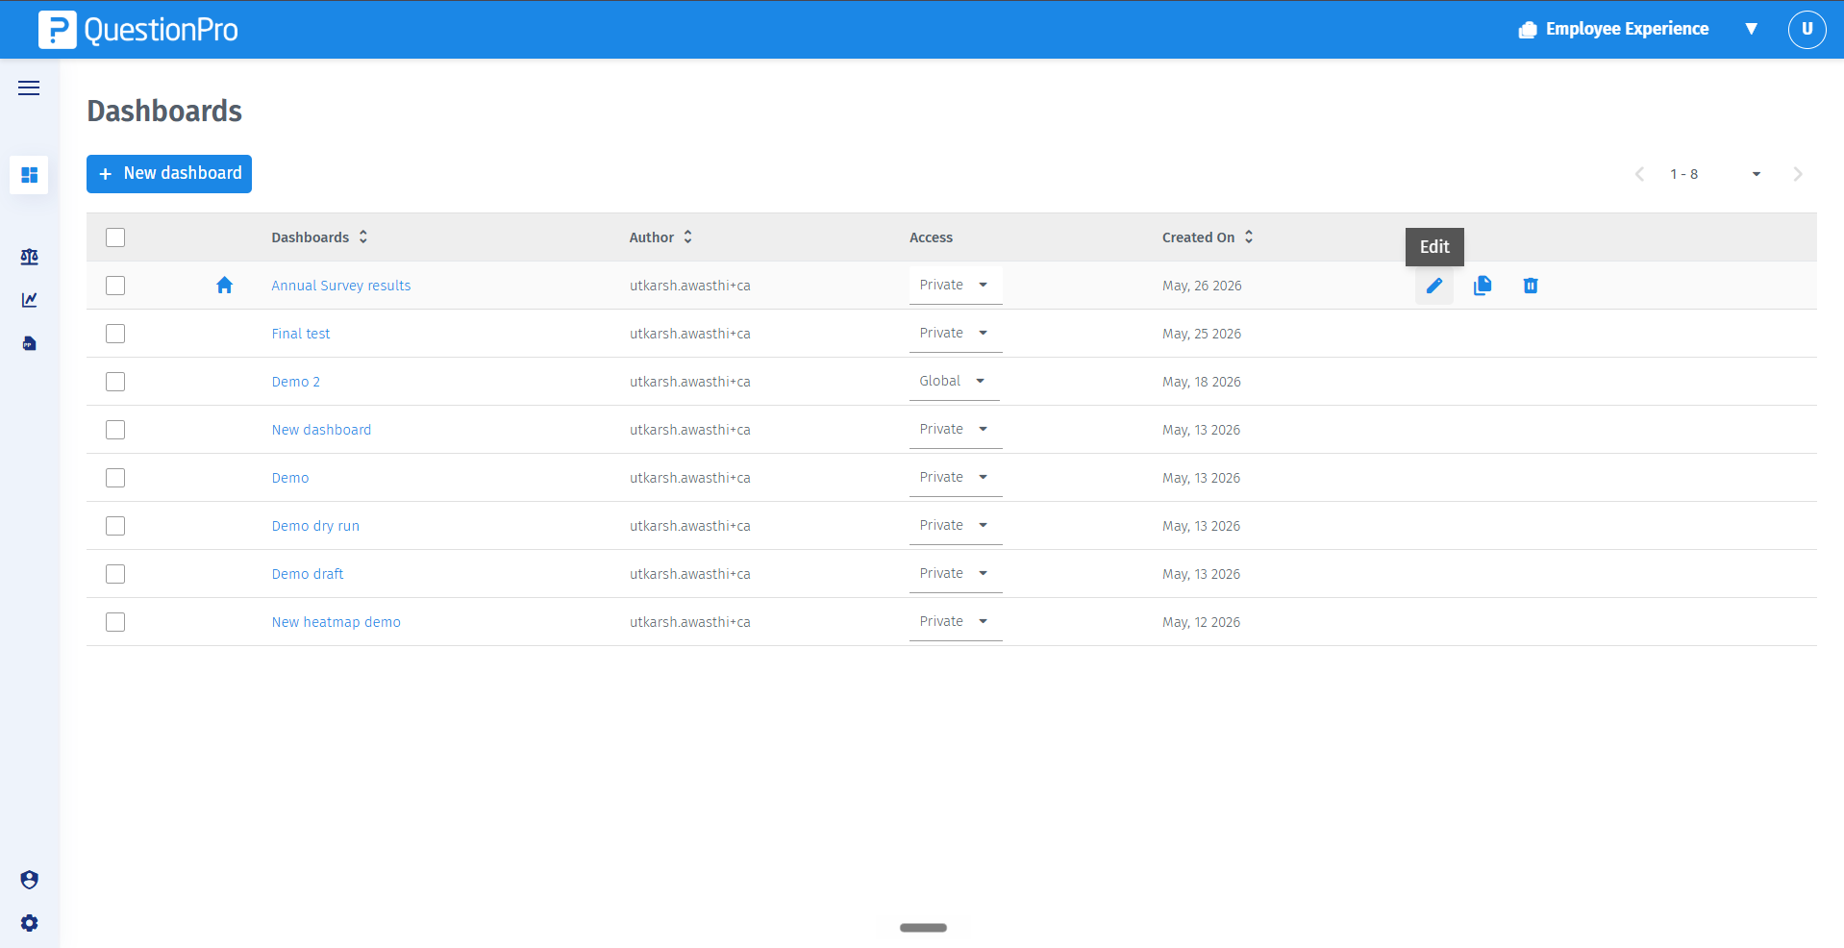Open the access dropdown for New dashboard
The image size is (1844, 948).
click(956, 430)
